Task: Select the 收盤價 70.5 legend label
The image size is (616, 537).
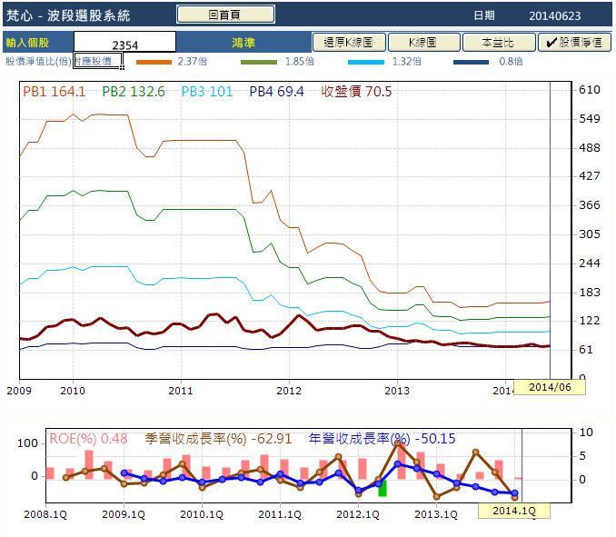Action: point(356,92)
